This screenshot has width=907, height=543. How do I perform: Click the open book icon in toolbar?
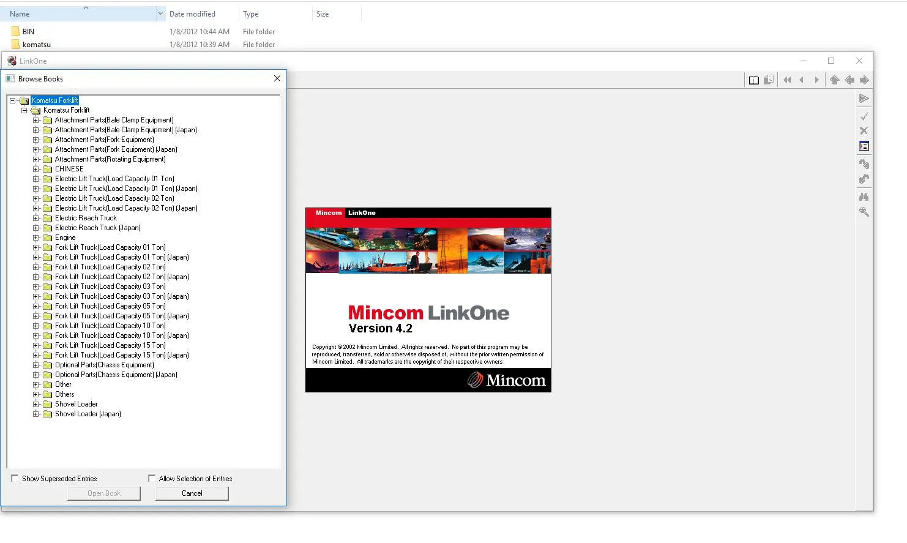(x=754, y=80)
